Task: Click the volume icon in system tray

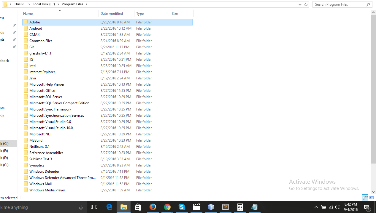Action: [337, 207]
